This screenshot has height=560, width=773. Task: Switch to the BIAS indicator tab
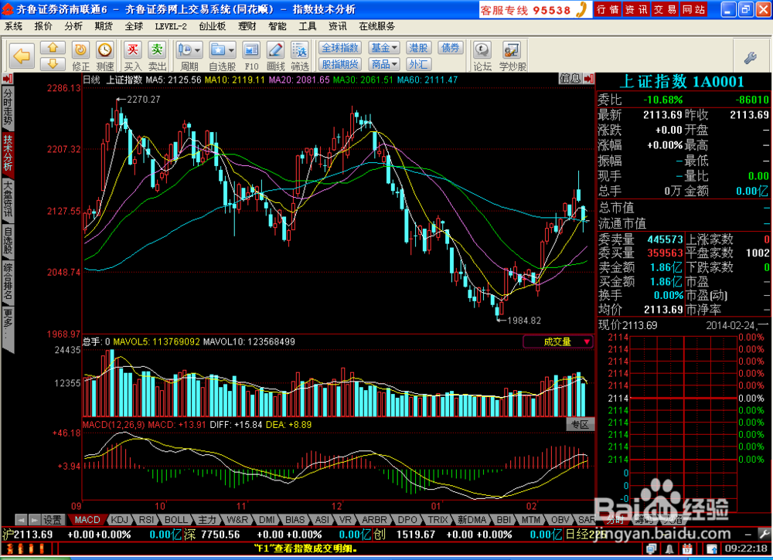click(x=295, y=520)
